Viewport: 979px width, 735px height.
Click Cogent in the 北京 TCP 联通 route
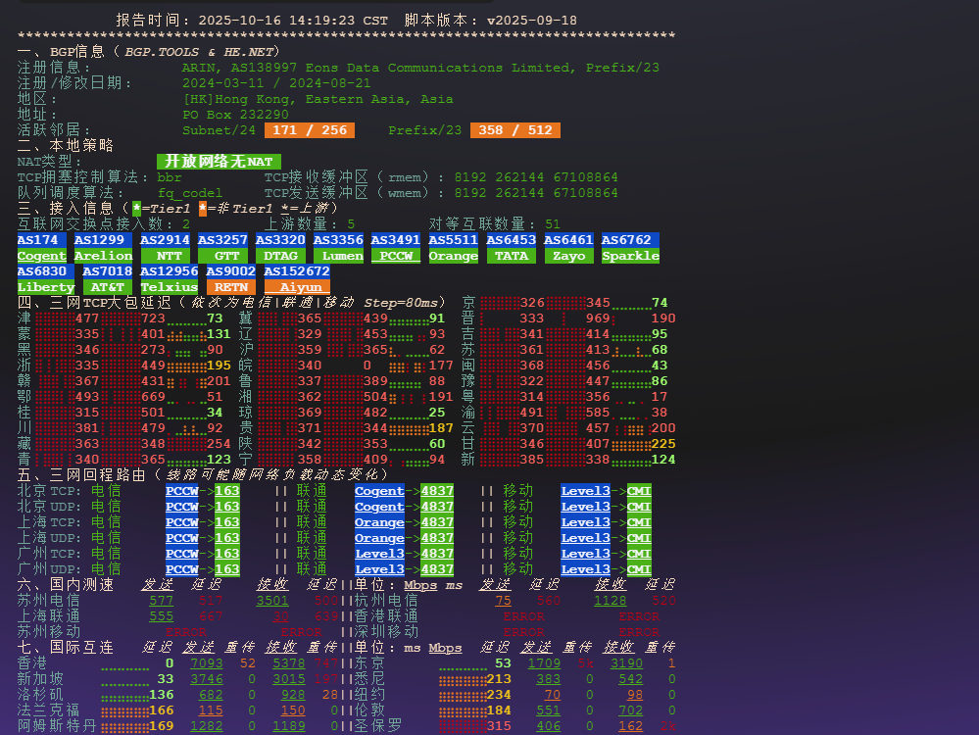pyautogui.click(x=379, y=491)
